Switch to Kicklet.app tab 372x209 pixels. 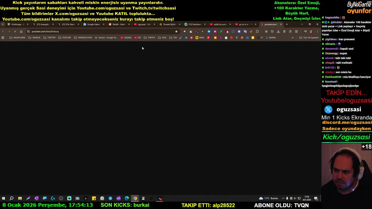pos(18,24)
